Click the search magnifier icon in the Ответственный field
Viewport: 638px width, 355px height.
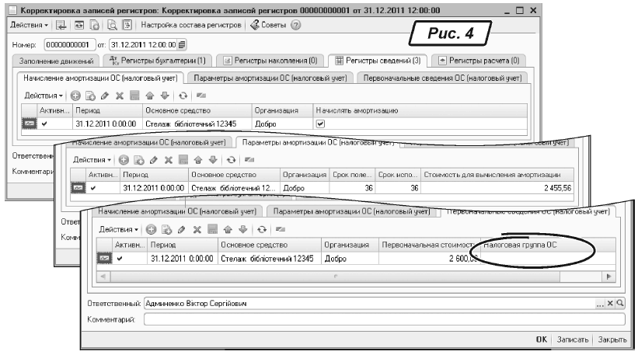[621, 303]
